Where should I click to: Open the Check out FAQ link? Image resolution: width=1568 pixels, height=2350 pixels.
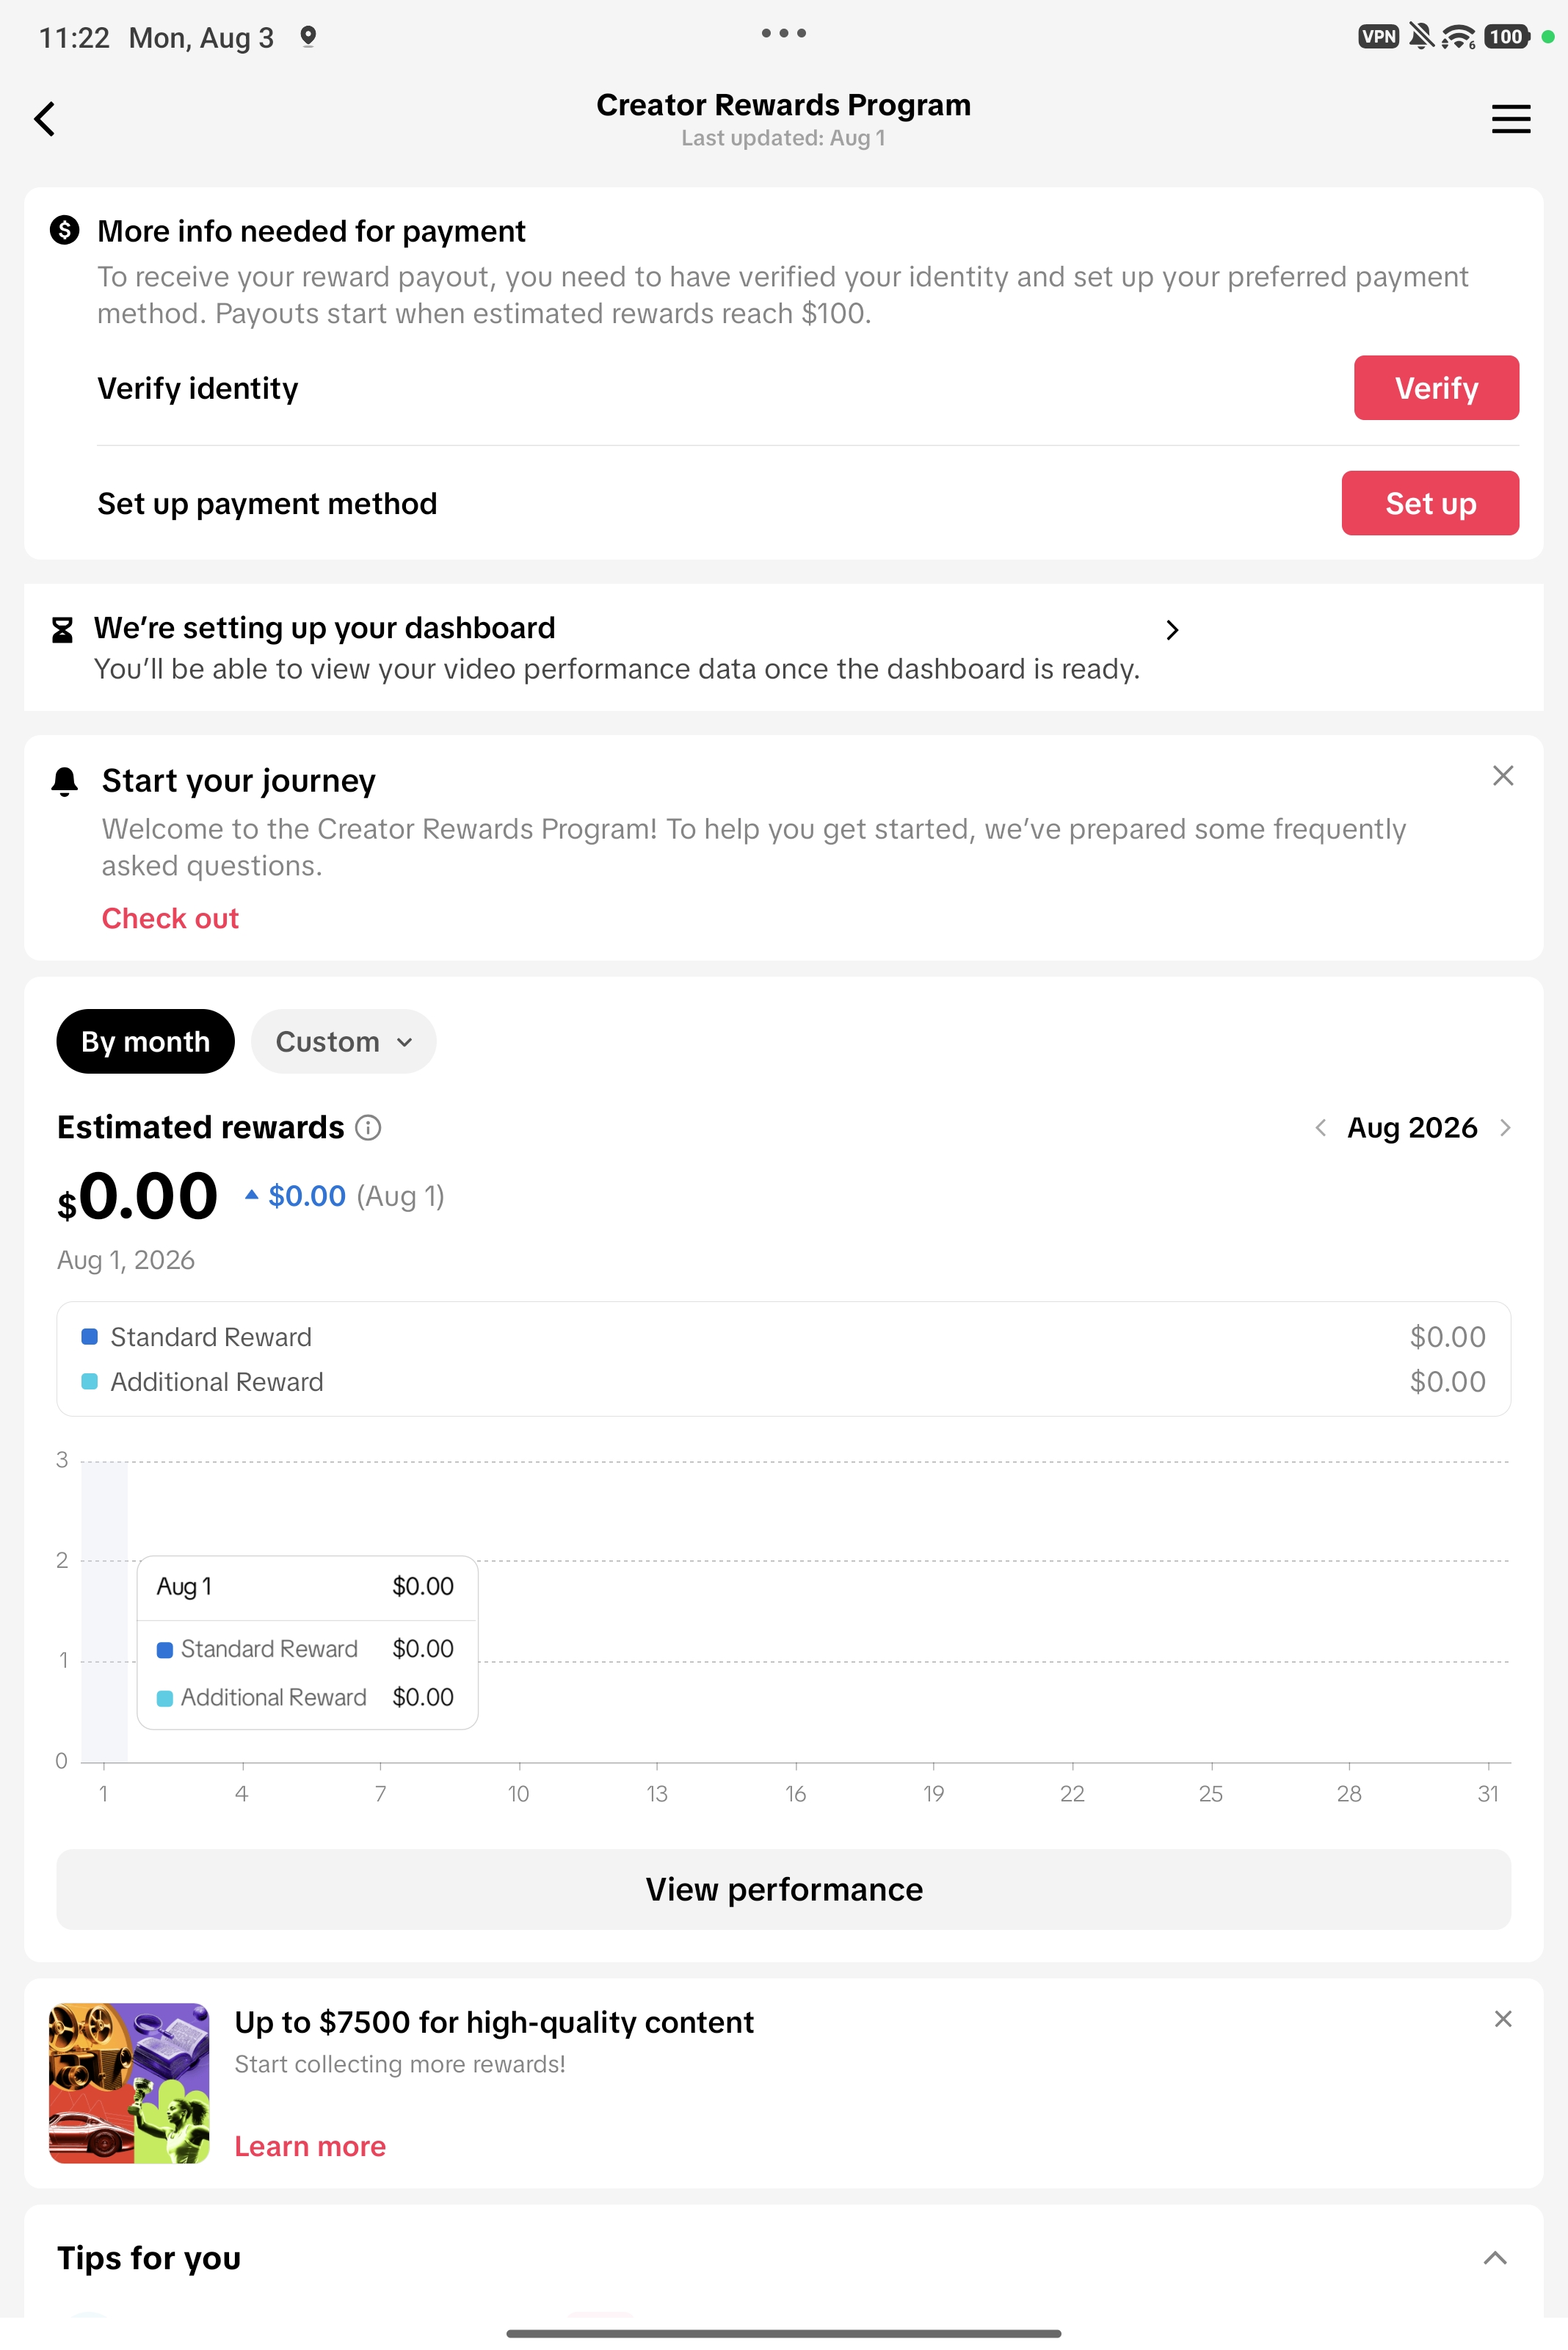[170, 919]
